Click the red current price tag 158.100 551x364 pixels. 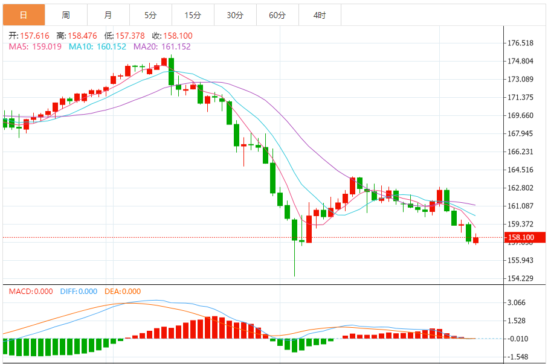524,237
